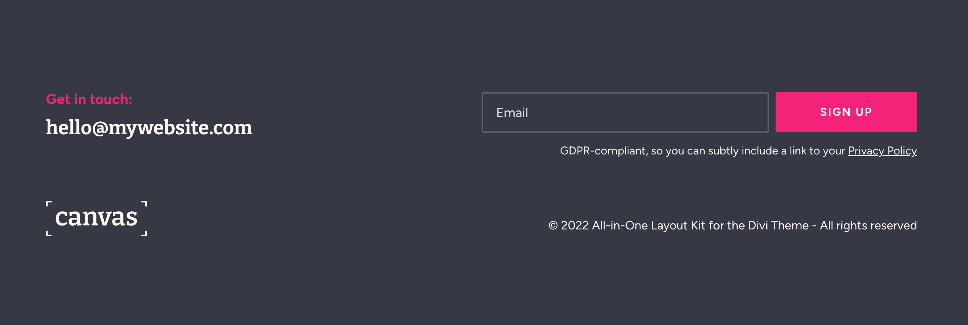Screen dimensions: 968x325
Task: Click the "All rights reserved" text
Action: coord(868,225)
